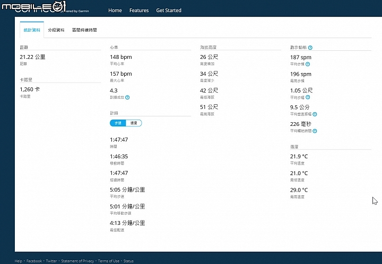This screenshot has height=264, width=382.
Task: Click the 26 公尺 elevation gain value
Action: pyautogui.click(x=209, y=57)
